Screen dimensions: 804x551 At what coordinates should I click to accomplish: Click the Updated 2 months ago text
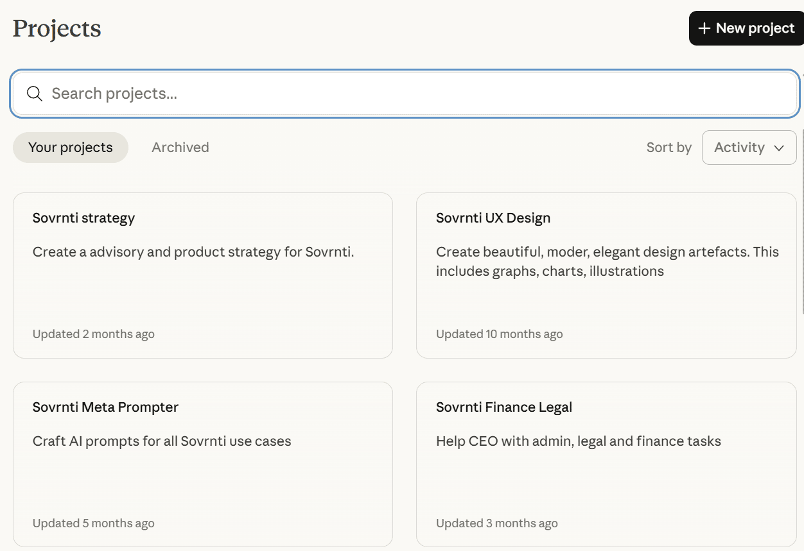click(94, 334)
